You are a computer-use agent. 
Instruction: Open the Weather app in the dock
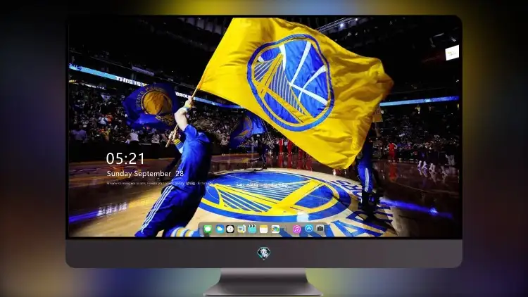(x=220, y=229)
